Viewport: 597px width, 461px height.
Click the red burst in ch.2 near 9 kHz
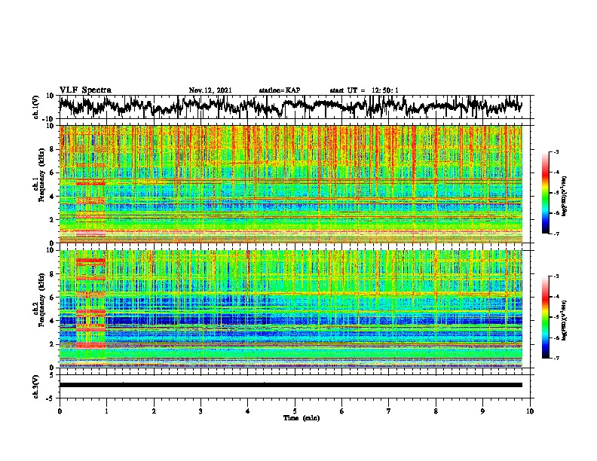click(x=90, y=261)
